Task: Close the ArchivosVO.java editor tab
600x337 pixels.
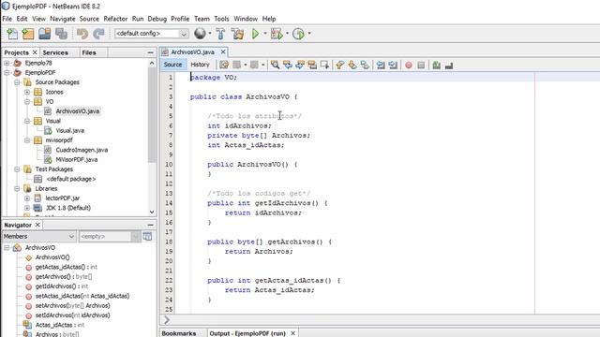Action: click(223, 52)
